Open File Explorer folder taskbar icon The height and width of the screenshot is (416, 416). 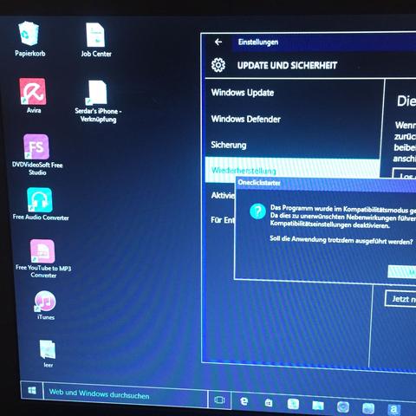(318, 406)
